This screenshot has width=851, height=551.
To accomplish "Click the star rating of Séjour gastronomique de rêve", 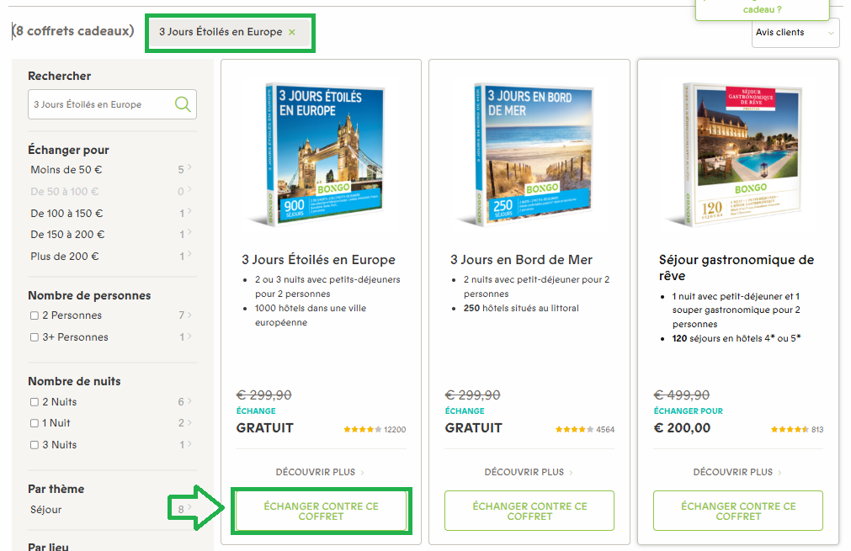I will (790, 429).
